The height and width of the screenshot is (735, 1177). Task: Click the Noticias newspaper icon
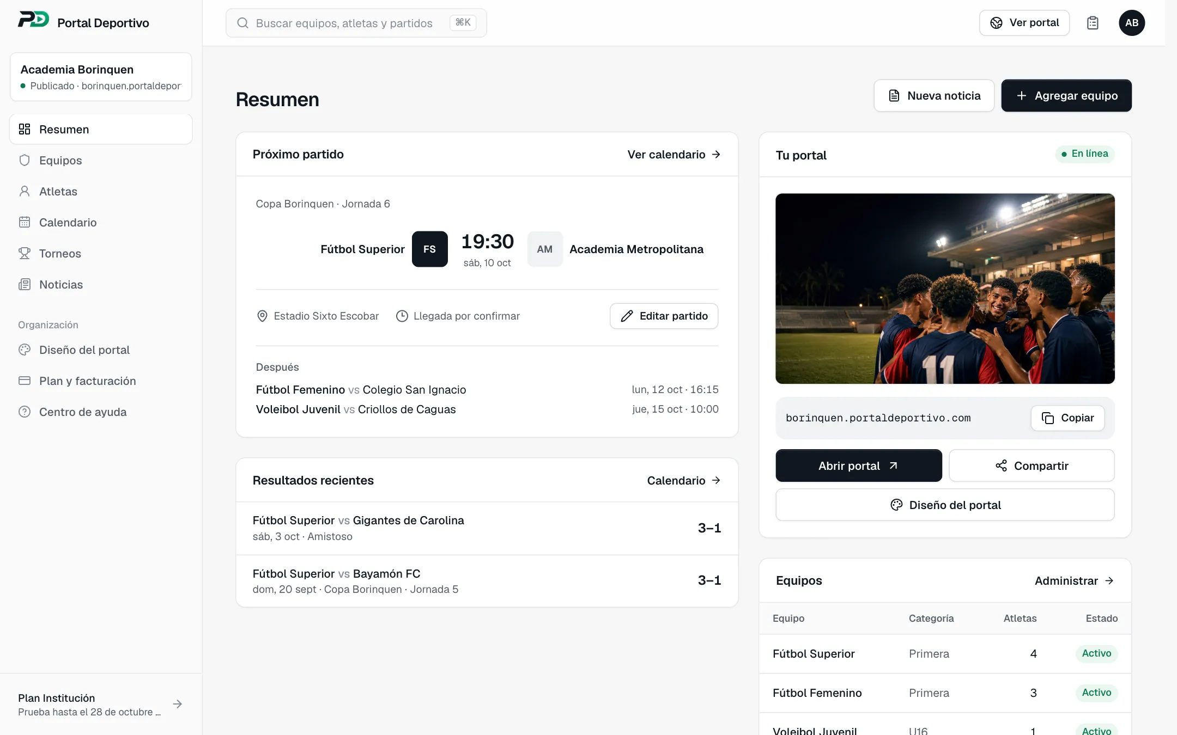click(x=25, y=284)
